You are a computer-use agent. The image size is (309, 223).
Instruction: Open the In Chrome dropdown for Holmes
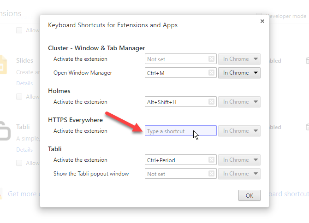[239, 102]
